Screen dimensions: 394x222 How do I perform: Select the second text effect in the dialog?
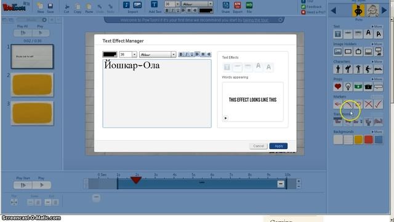[238, 67]
